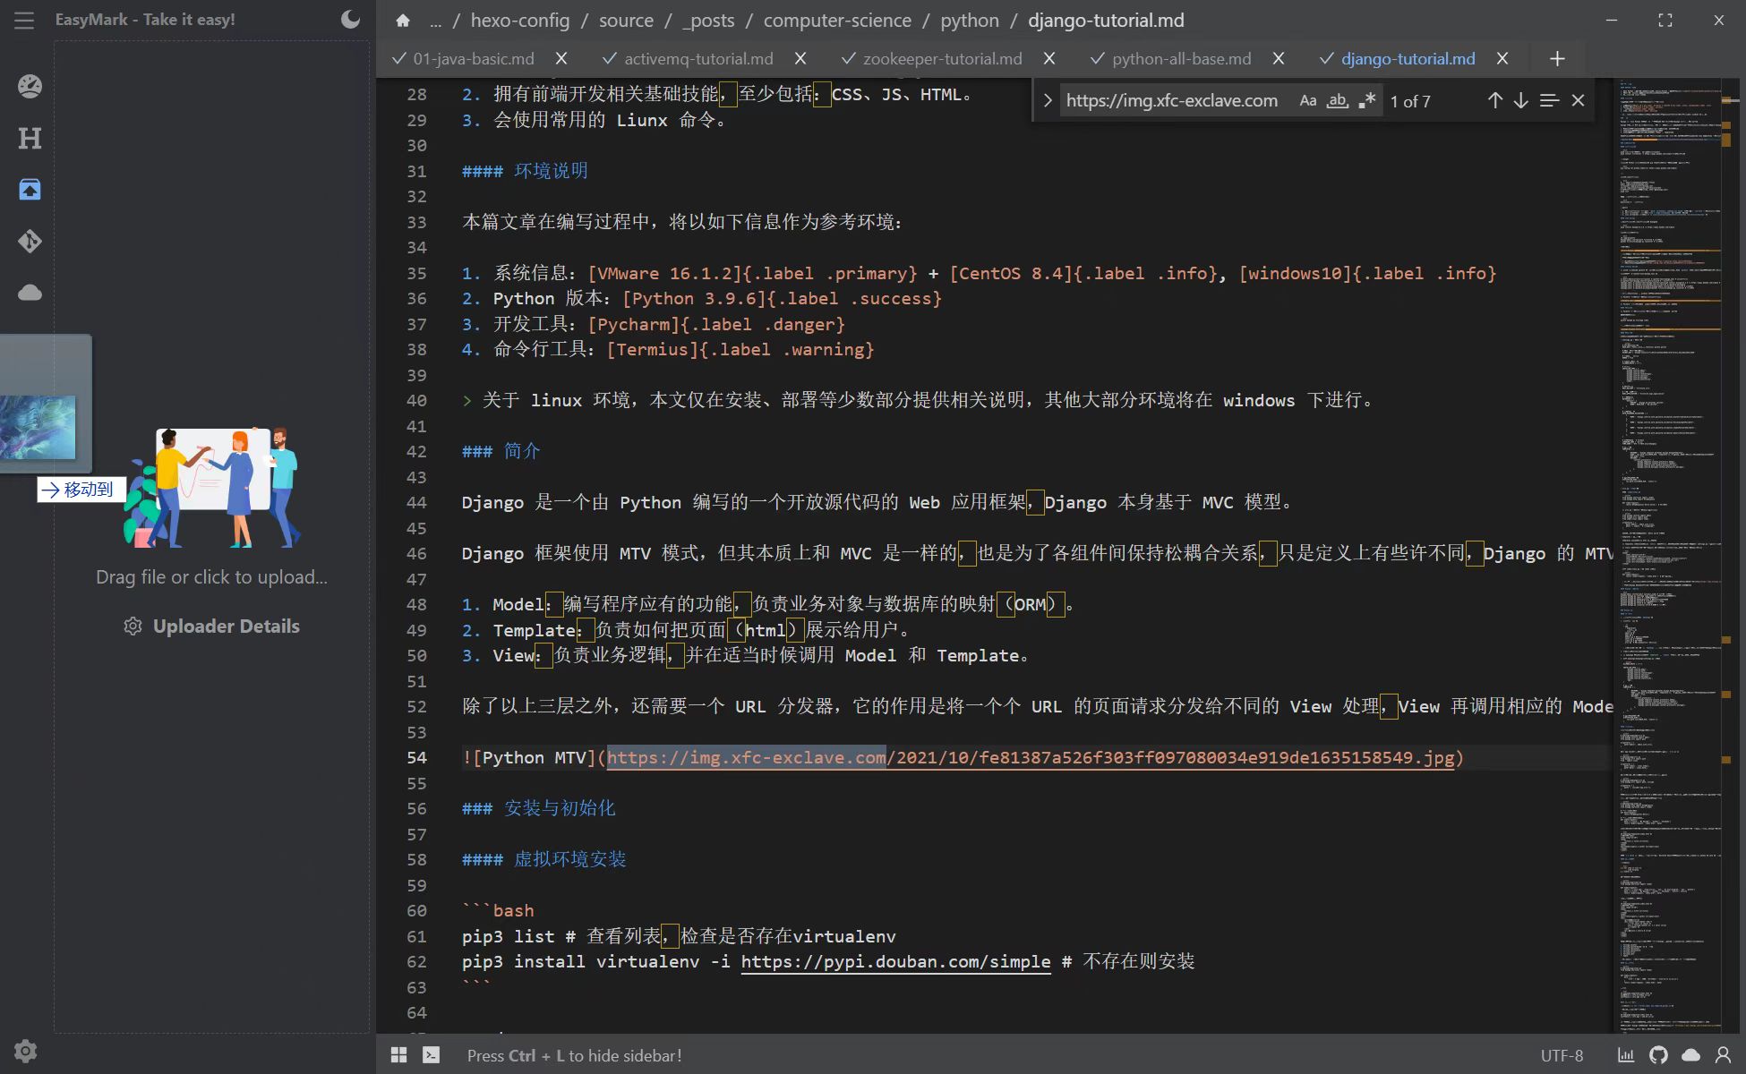The width and height of the screenshot is (1746, 1074).
Task: Navigate to hexo-config in the breadcrumb
Action: coord(519,20)
